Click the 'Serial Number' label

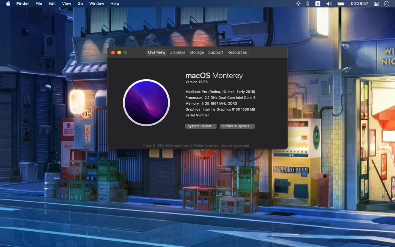click(197, 115)
